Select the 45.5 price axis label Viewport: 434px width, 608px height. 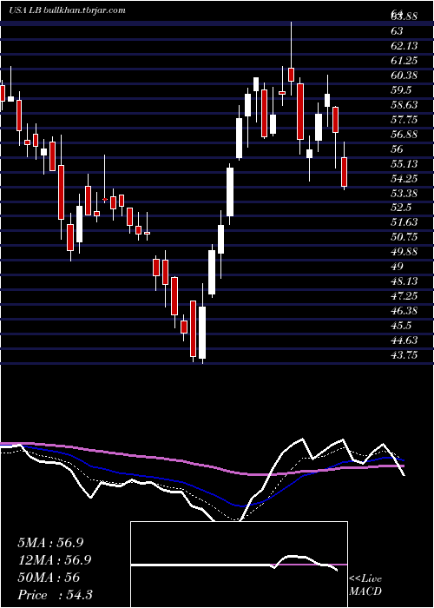tap(401, 325)
